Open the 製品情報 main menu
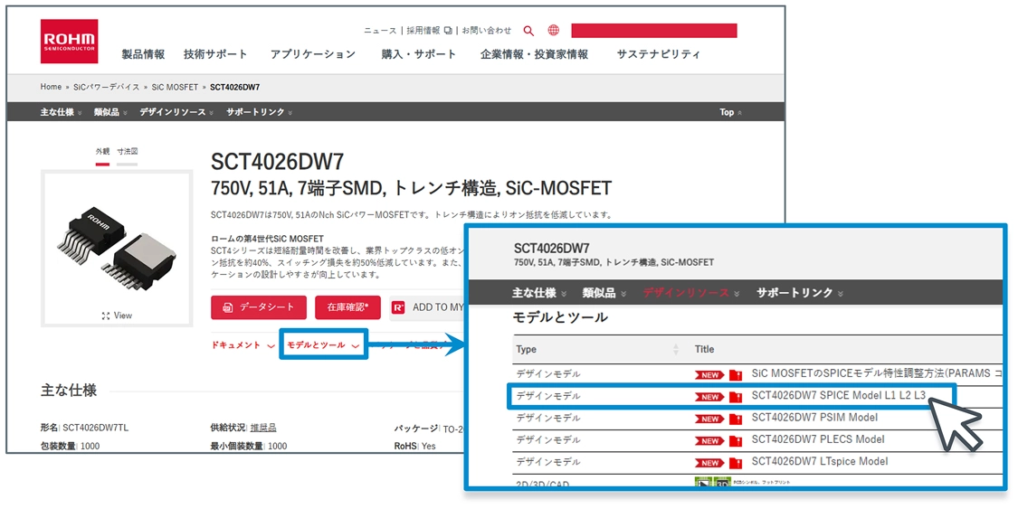The height and width of the screenshot is (509, 1018). pos(143,54)
